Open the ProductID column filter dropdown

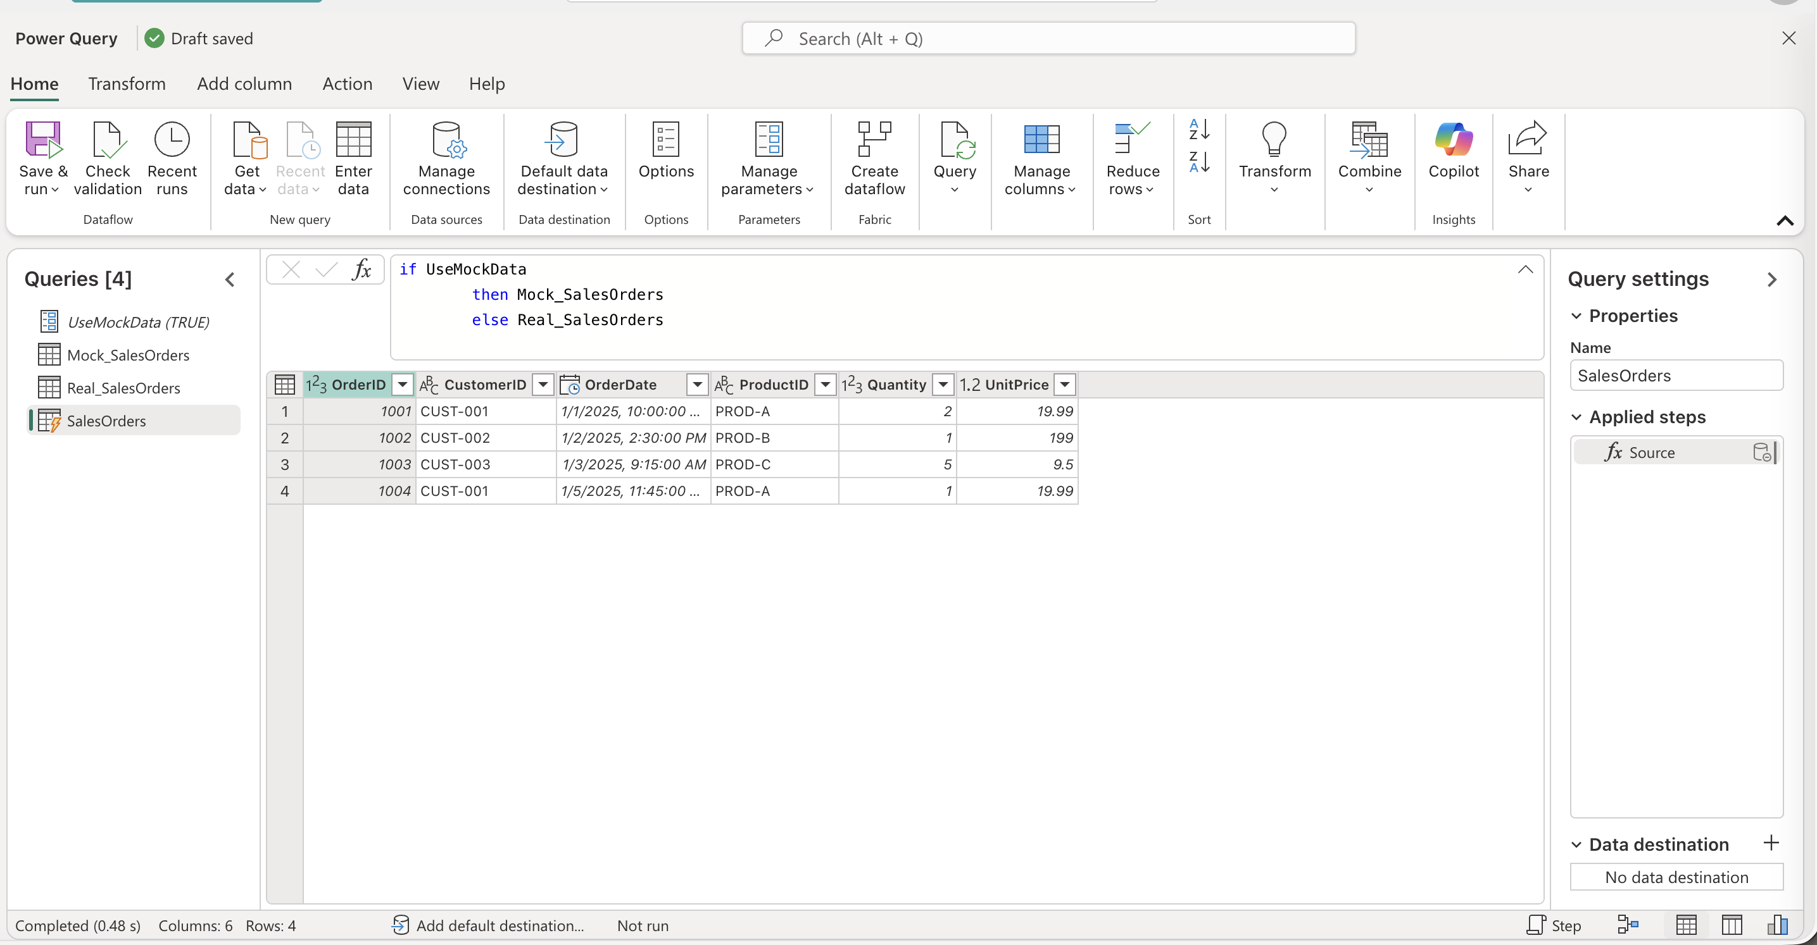click(826, 385)
